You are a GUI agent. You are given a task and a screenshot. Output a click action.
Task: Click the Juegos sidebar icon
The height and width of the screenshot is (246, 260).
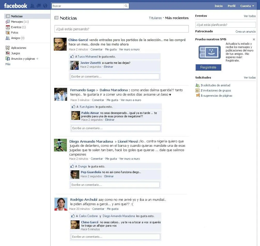(8, 53)
